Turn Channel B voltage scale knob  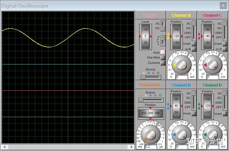click(x=182, y=135)
